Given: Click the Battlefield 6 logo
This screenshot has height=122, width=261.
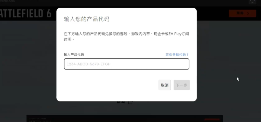Looking at the screenshot, I should (x=25, y=13).
